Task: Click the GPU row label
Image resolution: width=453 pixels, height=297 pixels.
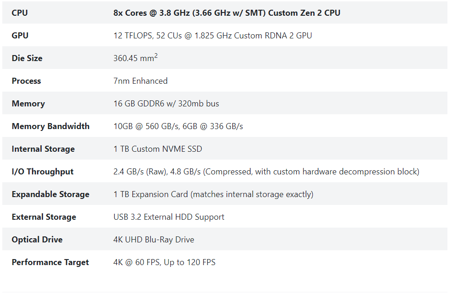Action: click(x=20, y=36)
